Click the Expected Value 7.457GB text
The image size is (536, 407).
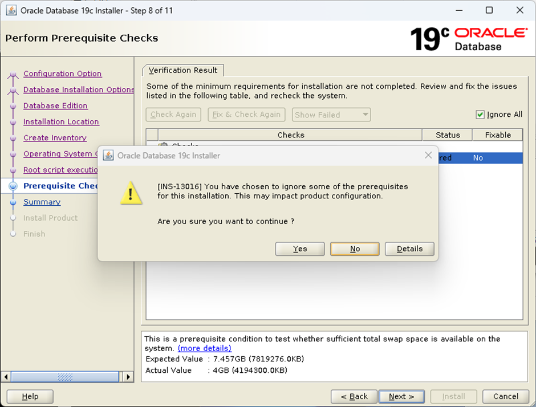point(225,359)
